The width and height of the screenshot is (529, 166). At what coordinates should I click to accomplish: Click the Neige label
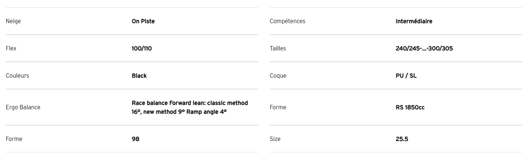13,21
